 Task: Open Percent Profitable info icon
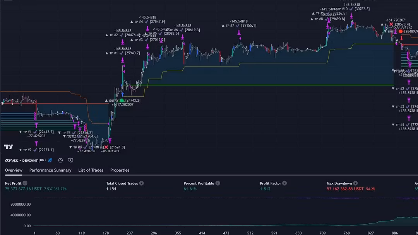218,183
